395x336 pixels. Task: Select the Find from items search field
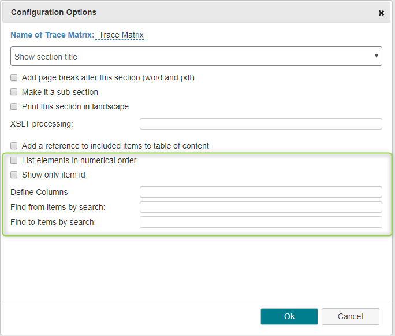[x=261, y=207]
